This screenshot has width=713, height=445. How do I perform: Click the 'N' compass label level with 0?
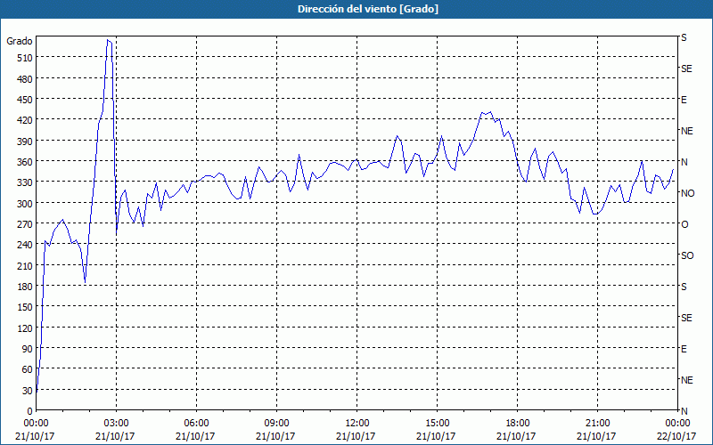click(684, 411)
